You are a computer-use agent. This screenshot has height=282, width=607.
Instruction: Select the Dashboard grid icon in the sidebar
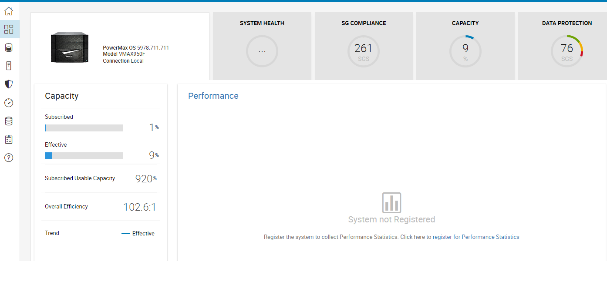(x=9, y=29)
